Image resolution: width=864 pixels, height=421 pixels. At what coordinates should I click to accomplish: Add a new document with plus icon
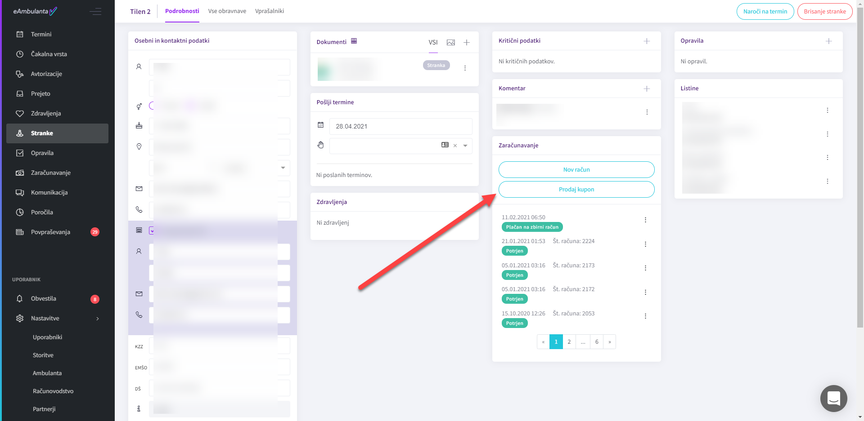click(467, 43)
